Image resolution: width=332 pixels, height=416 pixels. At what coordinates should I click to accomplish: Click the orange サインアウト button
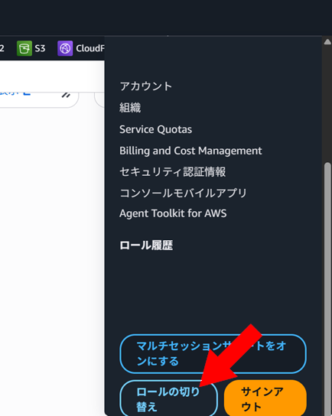265,398
